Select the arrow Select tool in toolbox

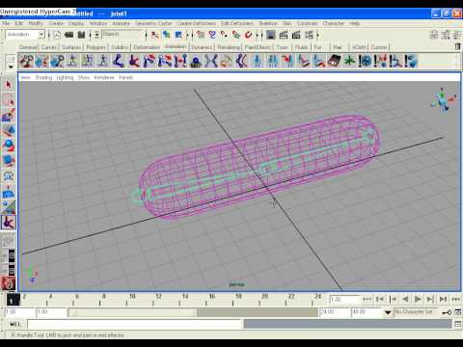point(9,85)
